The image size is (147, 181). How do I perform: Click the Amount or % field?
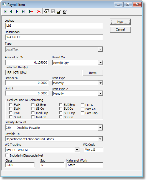[27, 62]
